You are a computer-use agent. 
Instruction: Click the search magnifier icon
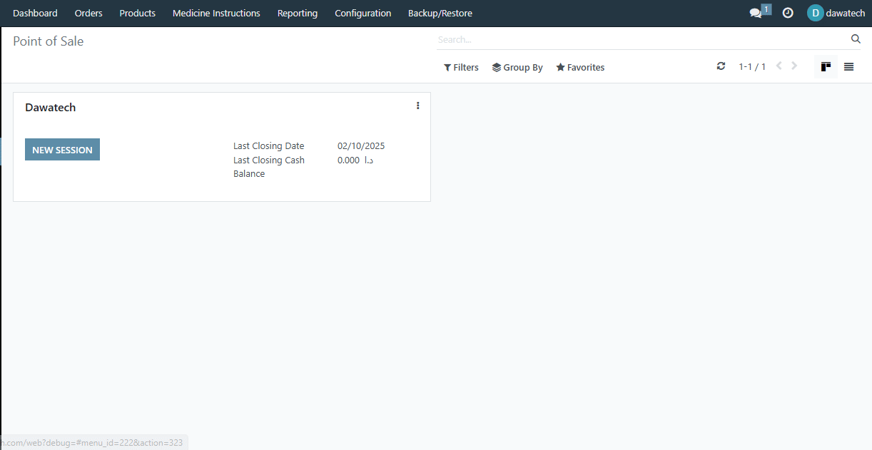[x=856, y=39]
